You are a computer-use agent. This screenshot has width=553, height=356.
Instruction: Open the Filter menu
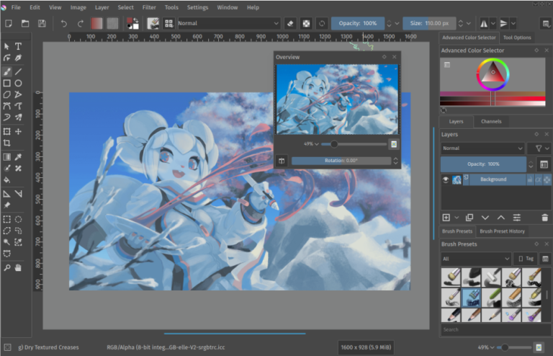pos(149,7)
